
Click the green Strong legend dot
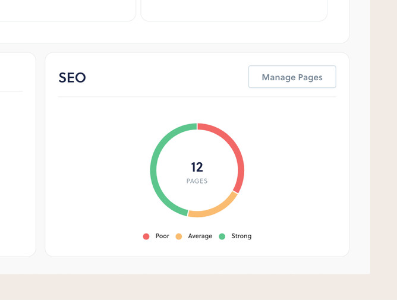[x=222, y=236]
